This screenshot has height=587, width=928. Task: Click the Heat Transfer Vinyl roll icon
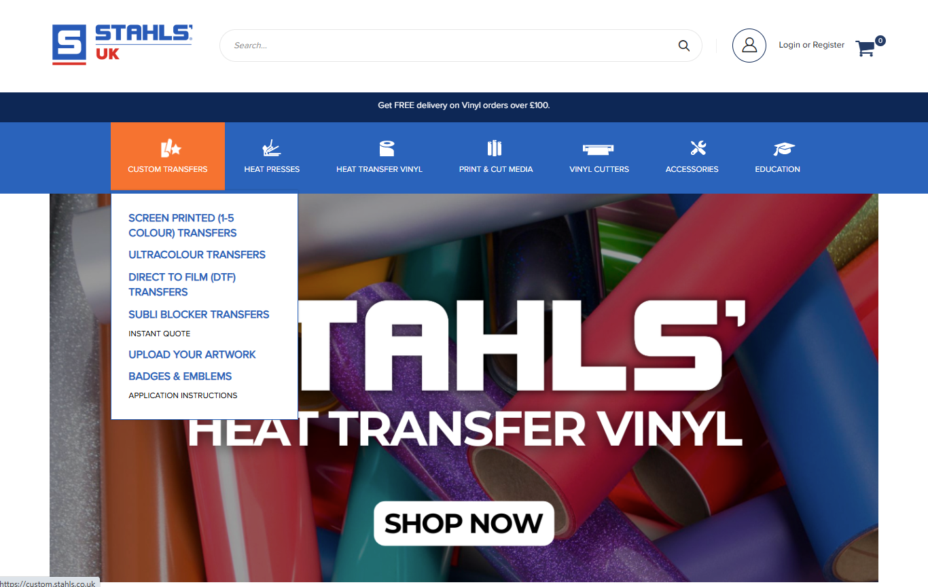coord(387,148)
